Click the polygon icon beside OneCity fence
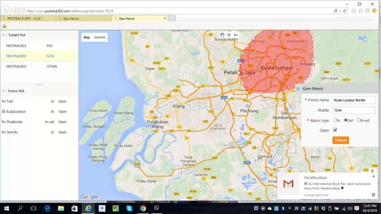 click(x=4, y=132)
